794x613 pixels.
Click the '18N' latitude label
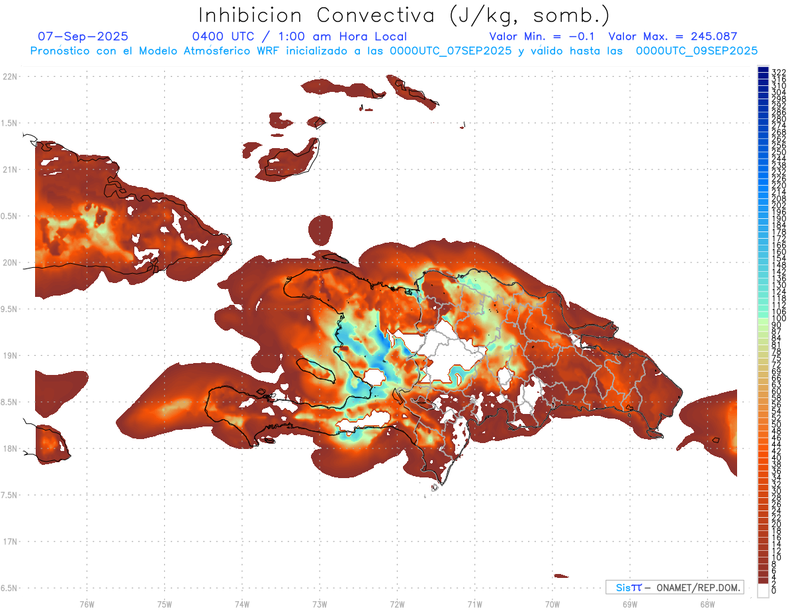[9, 448]
